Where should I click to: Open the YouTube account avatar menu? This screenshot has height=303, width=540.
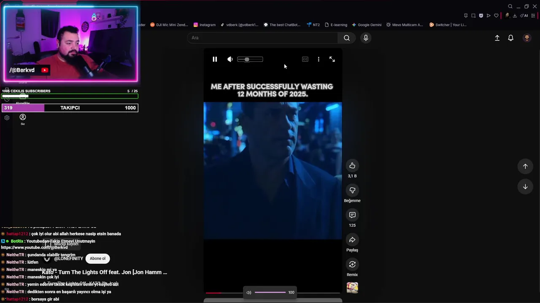tap(527, 38)
